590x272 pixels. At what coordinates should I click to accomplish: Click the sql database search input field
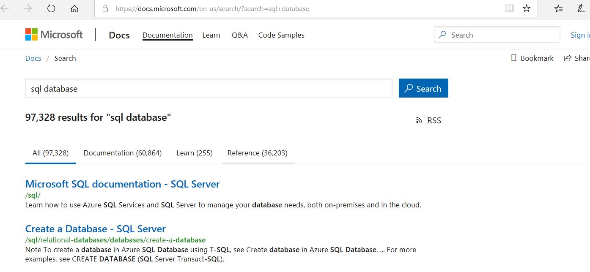[x=209, y=89]
